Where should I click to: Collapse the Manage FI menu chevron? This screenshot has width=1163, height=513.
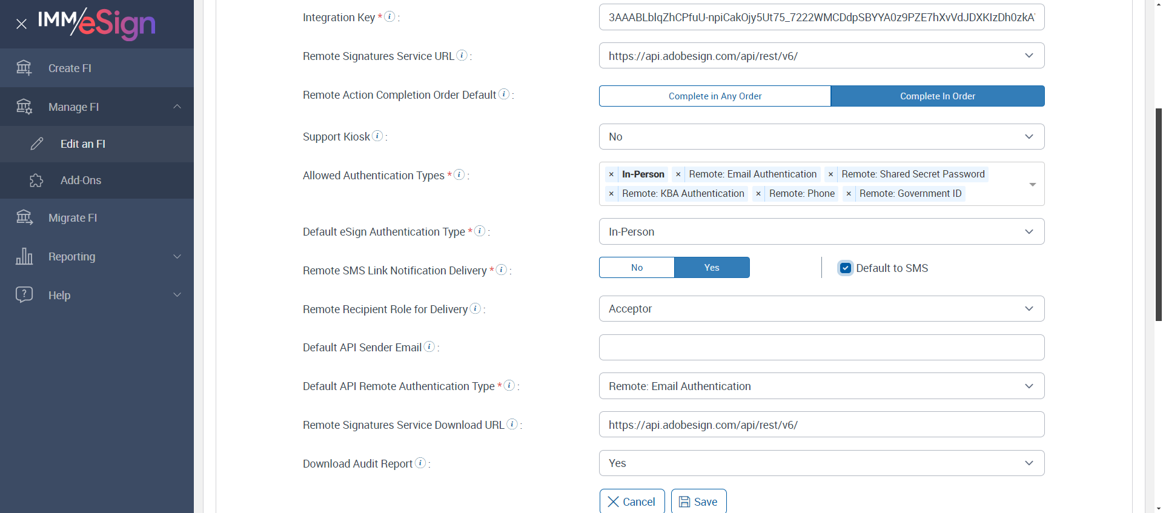click(x=177, y=107)
